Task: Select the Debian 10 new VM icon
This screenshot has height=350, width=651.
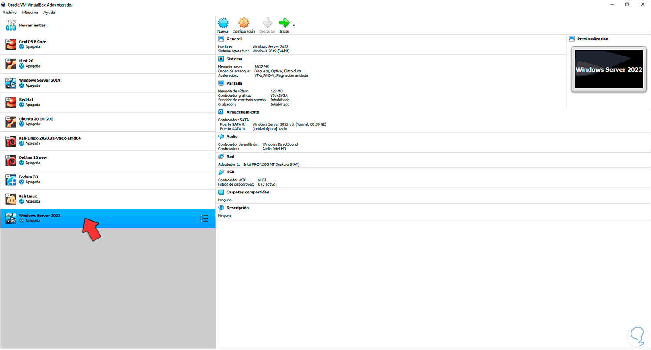Action: pyautogui.click(x=11, y=160)
